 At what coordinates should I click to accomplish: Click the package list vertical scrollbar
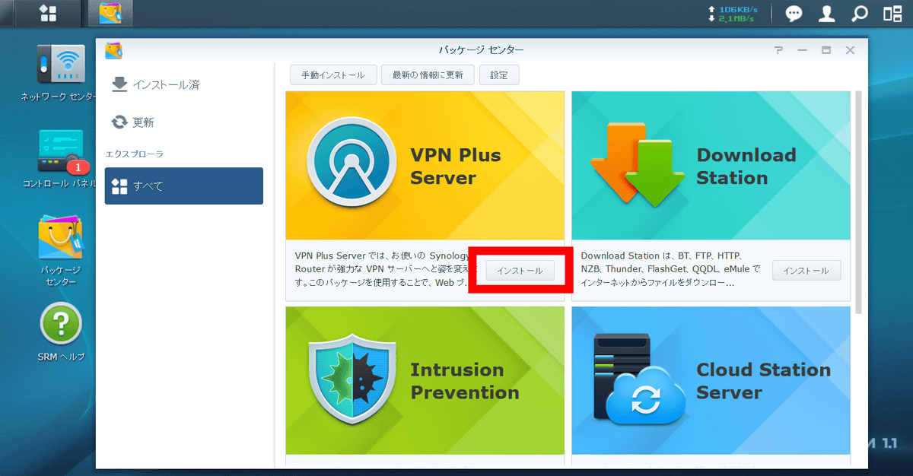(859, 202)
